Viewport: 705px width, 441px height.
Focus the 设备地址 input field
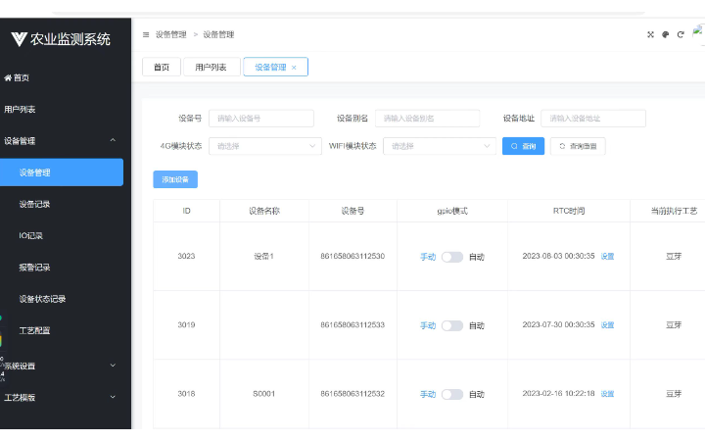(593, 119)
